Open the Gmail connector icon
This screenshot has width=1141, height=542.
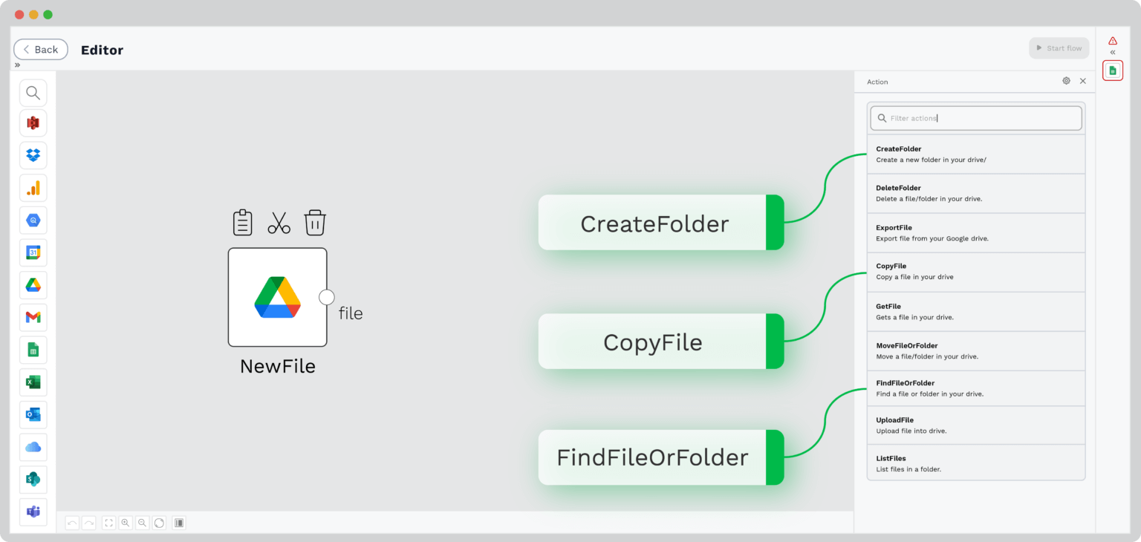(33, 317)
